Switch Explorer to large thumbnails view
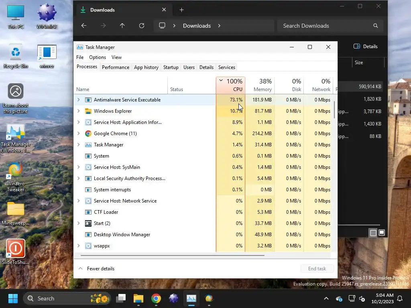 (382, 233)
